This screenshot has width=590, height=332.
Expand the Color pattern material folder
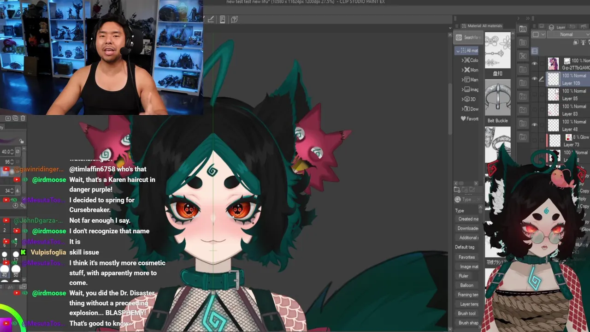(x=463, y=60)
